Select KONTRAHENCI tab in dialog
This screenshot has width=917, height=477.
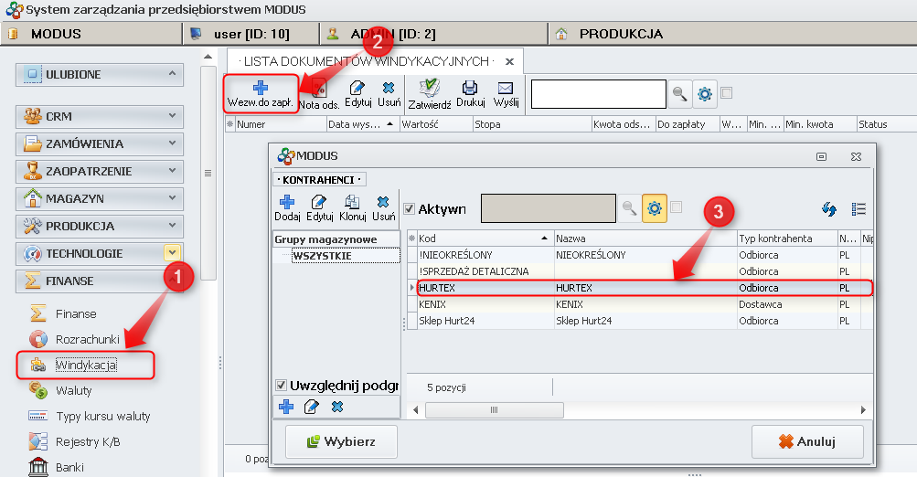coord(319,180)
